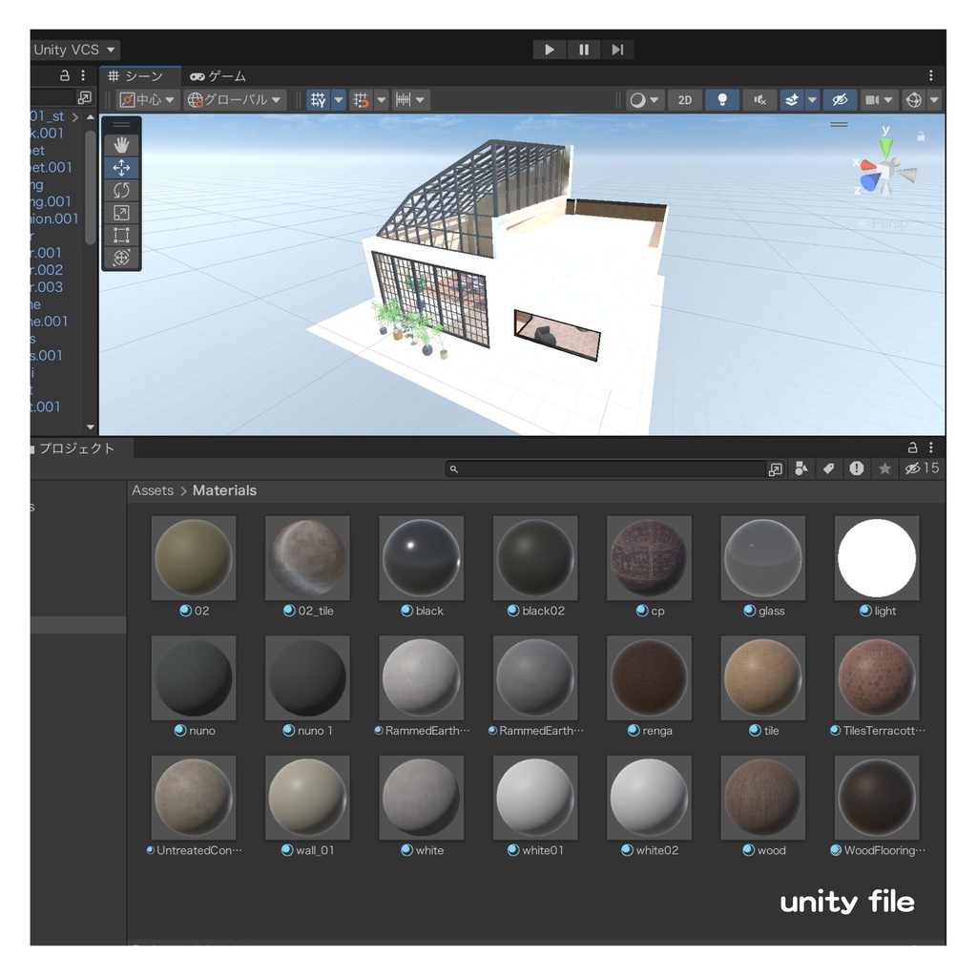The width and height of the screenshot is (977, 977).
Task: Open the grid visibility options dropdown
Action: click(339, 99)
